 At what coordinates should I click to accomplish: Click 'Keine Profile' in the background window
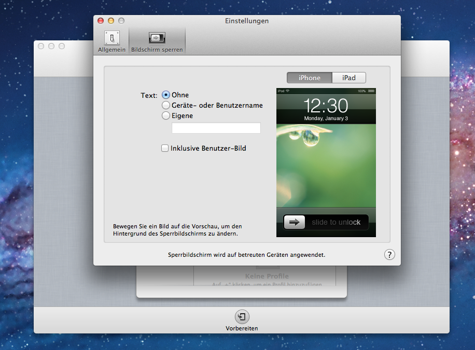267,276
